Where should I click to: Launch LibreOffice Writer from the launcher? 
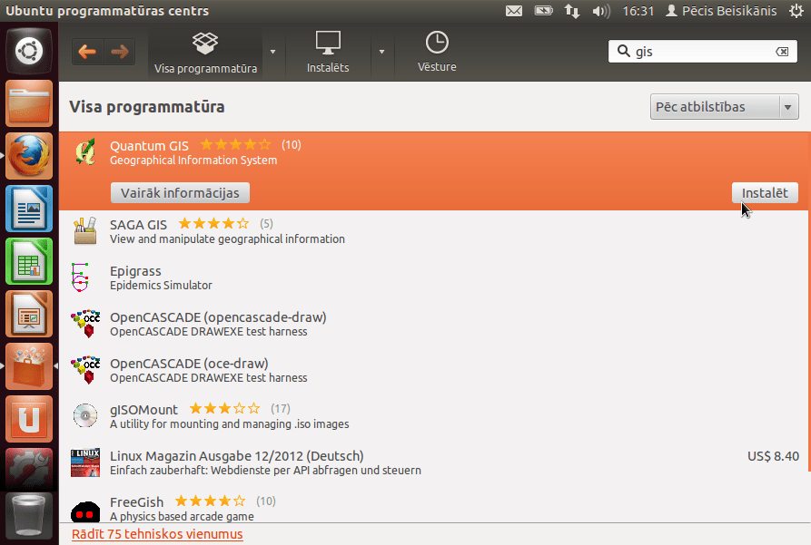pyautogui.click(x=29, y=209)
